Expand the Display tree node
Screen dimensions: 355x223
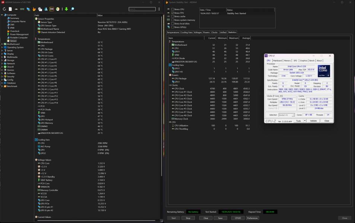(2, 54)
